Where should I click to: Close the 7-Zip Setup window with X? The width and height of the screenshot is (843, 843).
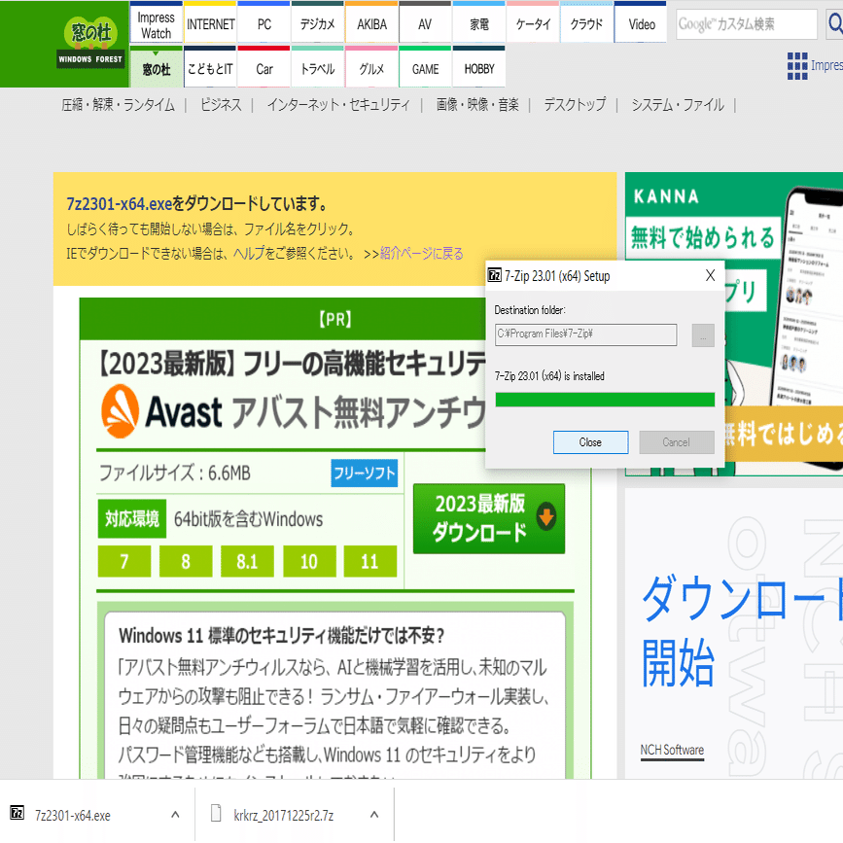coord(710,276)
